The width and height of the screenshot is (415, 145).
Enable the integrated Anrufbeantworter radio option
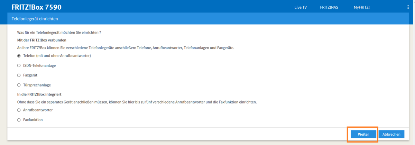coord(19,110)
